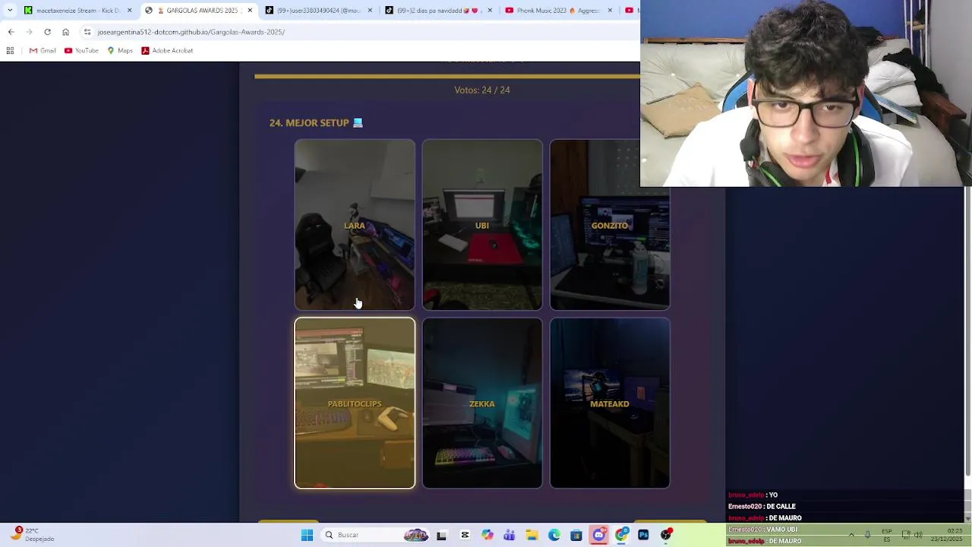Open the volume tray icon
The image size is (972, 547).
918,535
